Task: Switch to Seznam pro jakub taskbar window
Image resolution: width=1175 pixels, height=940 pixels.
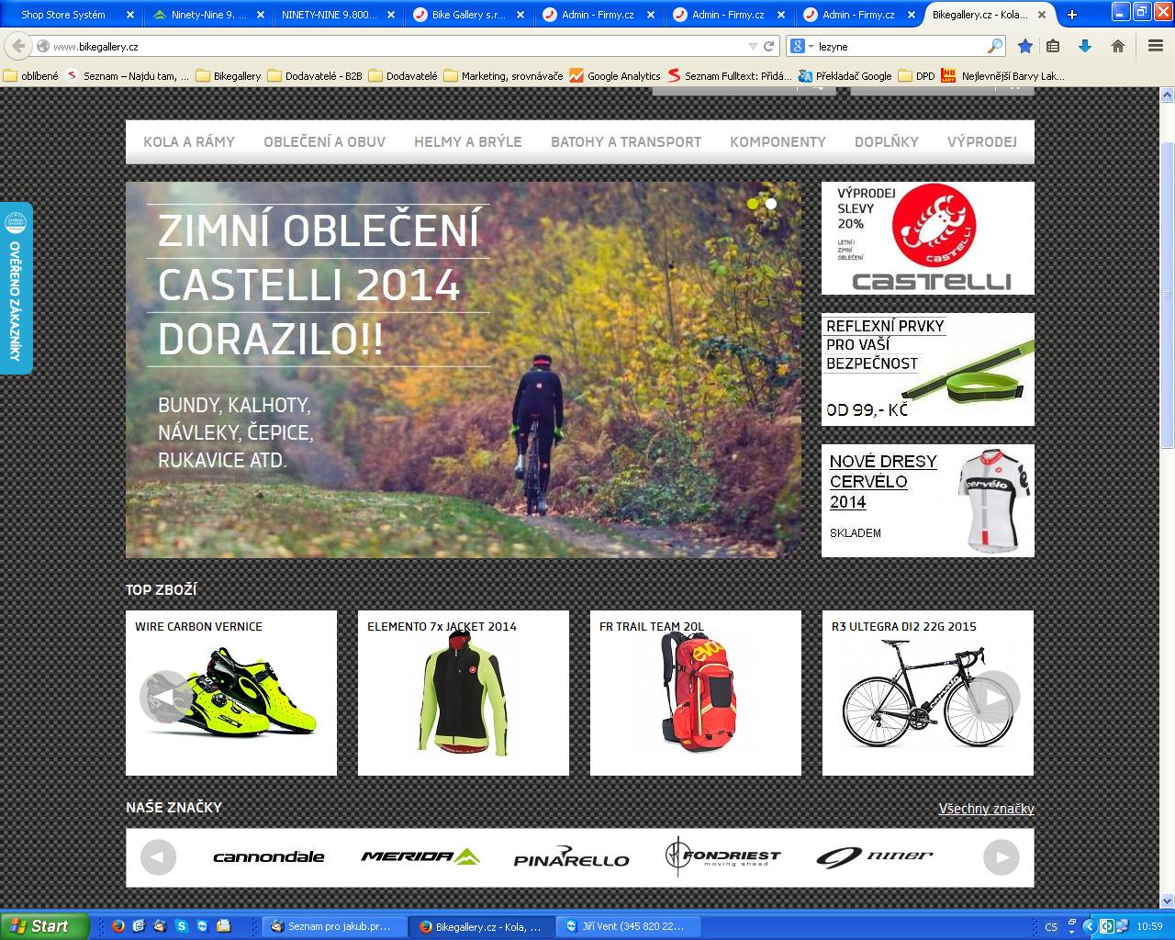Action: coord(334,926)
